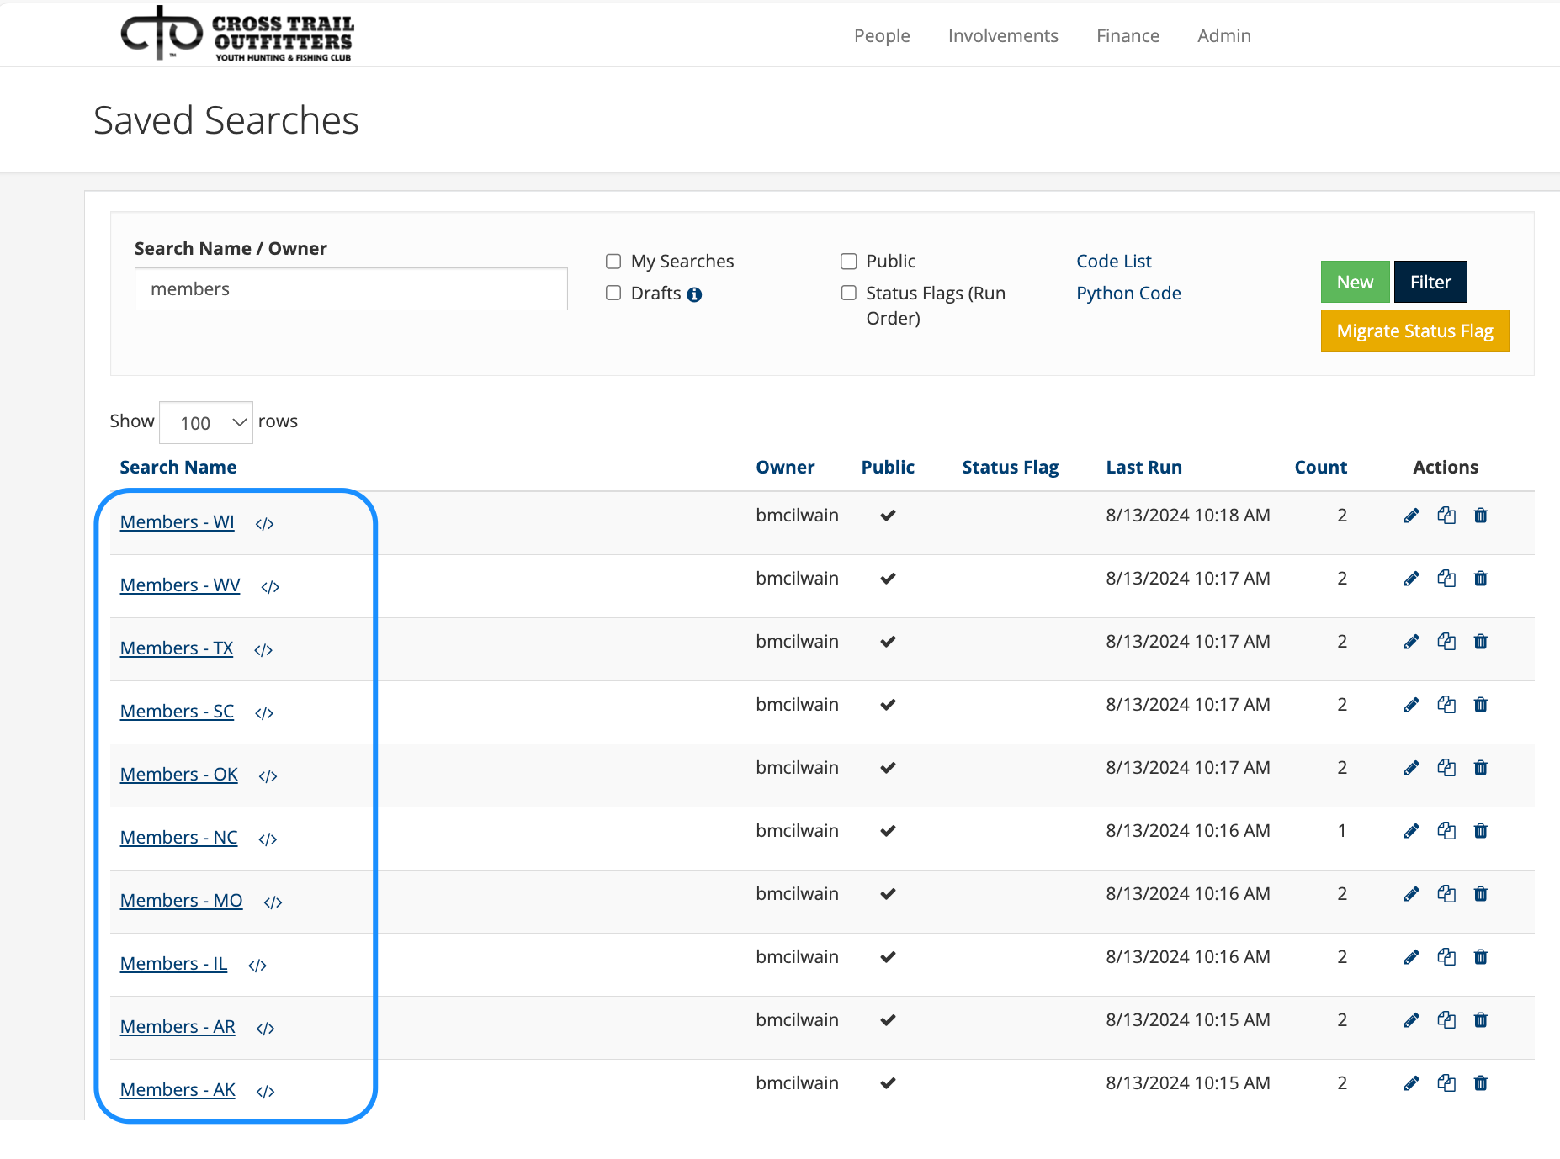Open the Python Code link
Screen dimensions: 1560x1159
click(1128, 294)
